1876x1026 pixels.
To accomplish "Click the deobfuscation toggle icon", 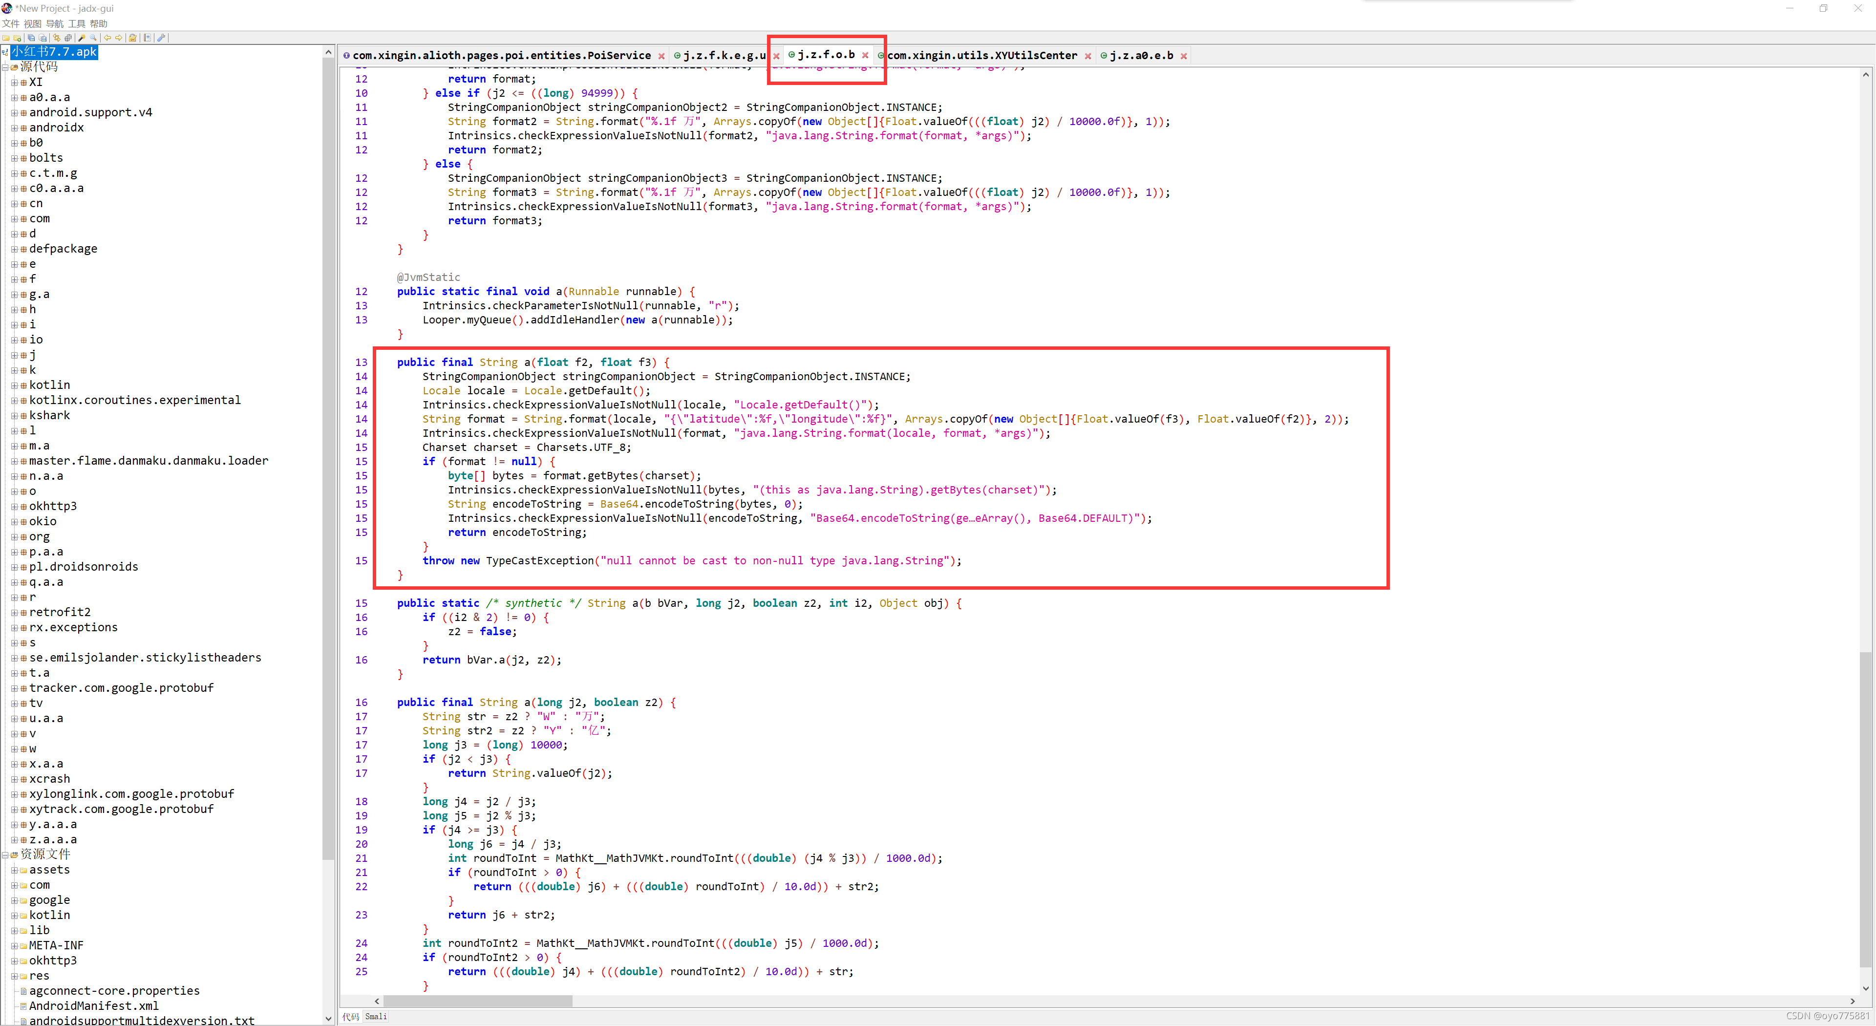I will [x=132, y=38].
